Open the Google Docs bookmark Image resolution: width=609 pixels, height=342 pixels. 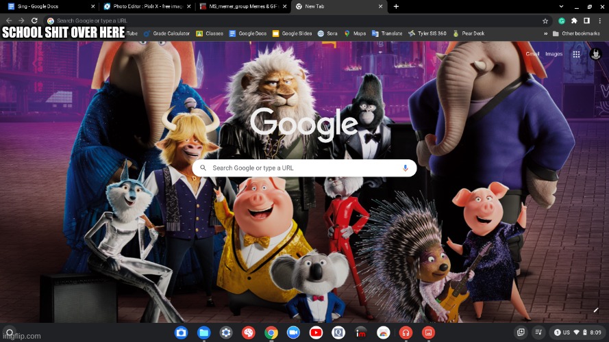point(248,34)
